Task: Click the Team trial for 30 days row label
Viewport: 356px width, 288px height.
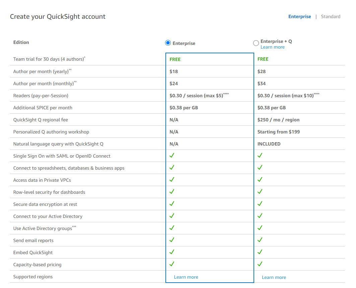Action: click(x=49, y=59)
